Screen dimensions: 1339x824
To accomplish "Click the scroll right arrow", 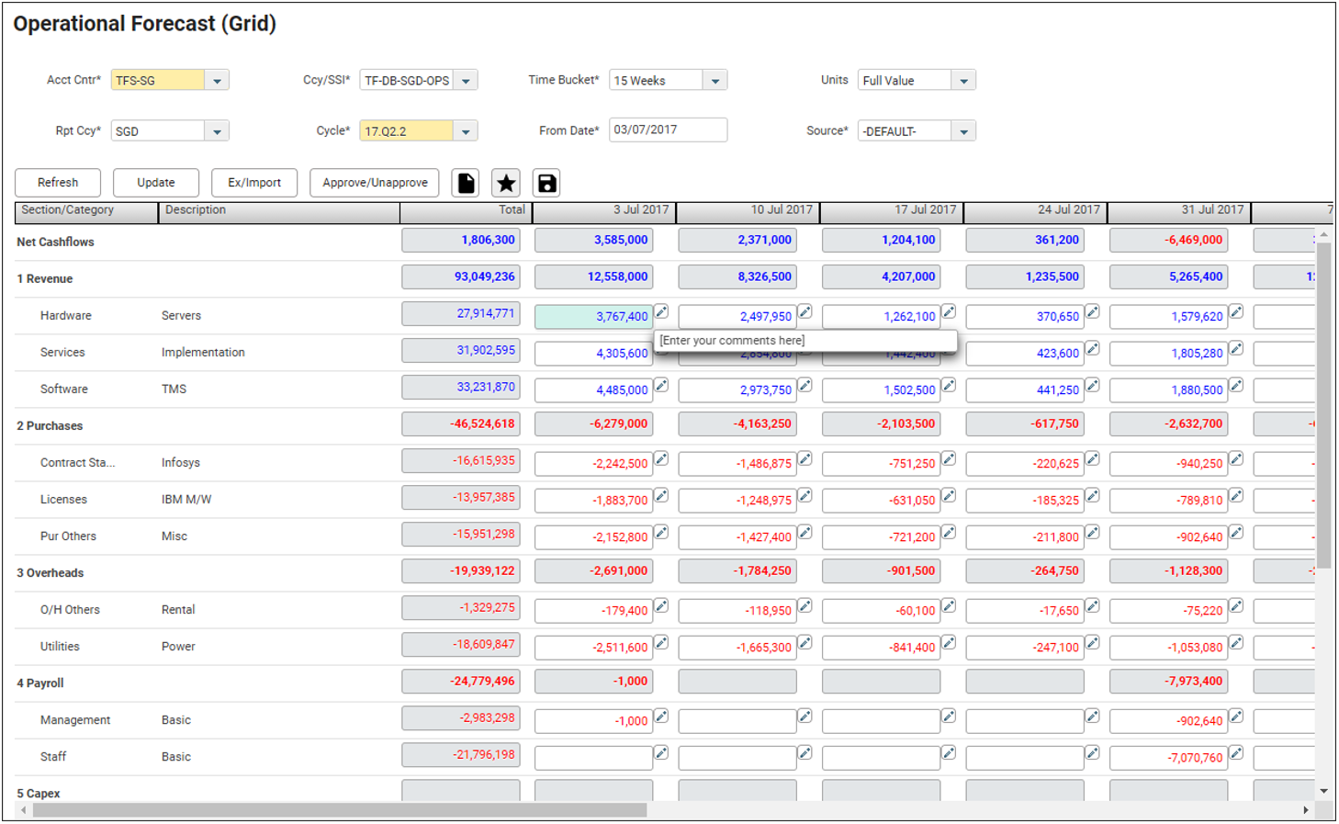I will coord(1305,810).
